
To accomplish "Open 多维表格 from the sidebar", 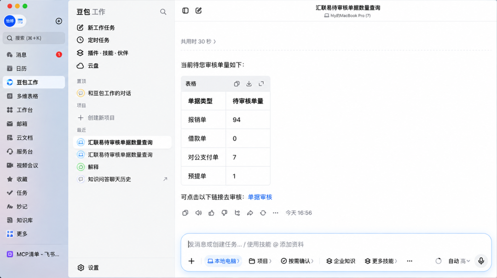I will (x=34, y=96).
